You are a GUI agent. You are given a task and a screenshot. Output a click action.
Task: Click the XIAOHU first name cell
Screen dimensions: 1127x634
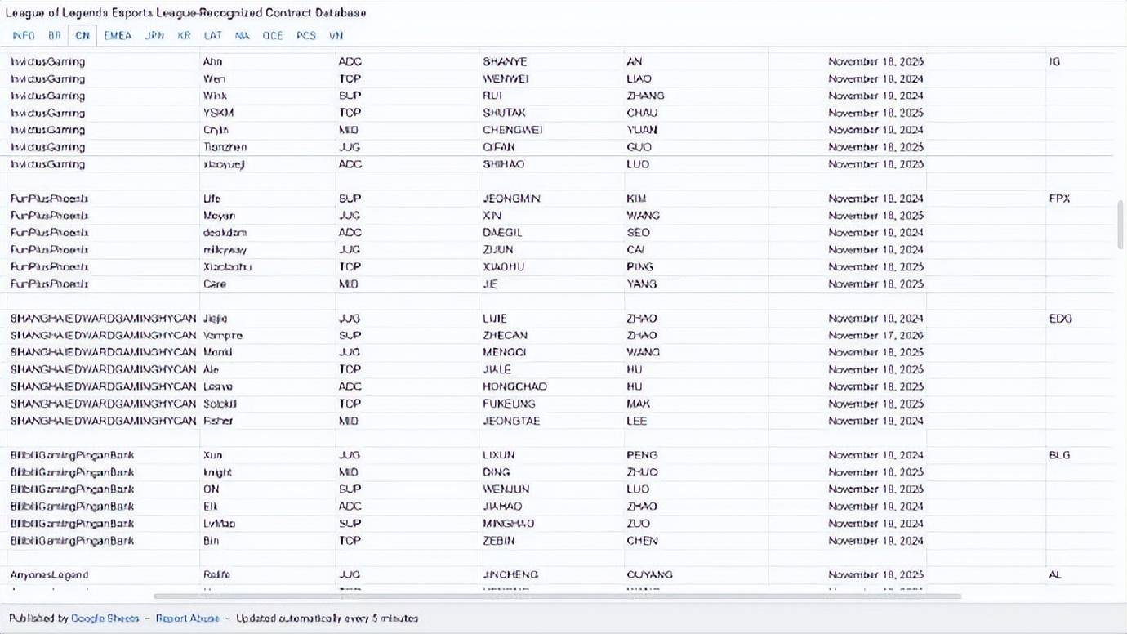pyautogui.click(x=552, y=267)
